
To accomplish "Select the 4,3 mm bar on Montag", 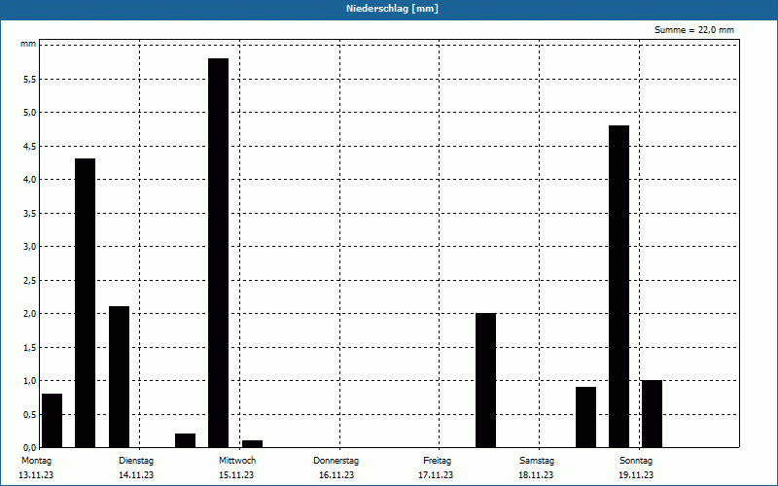I will (x=85, y=303).
